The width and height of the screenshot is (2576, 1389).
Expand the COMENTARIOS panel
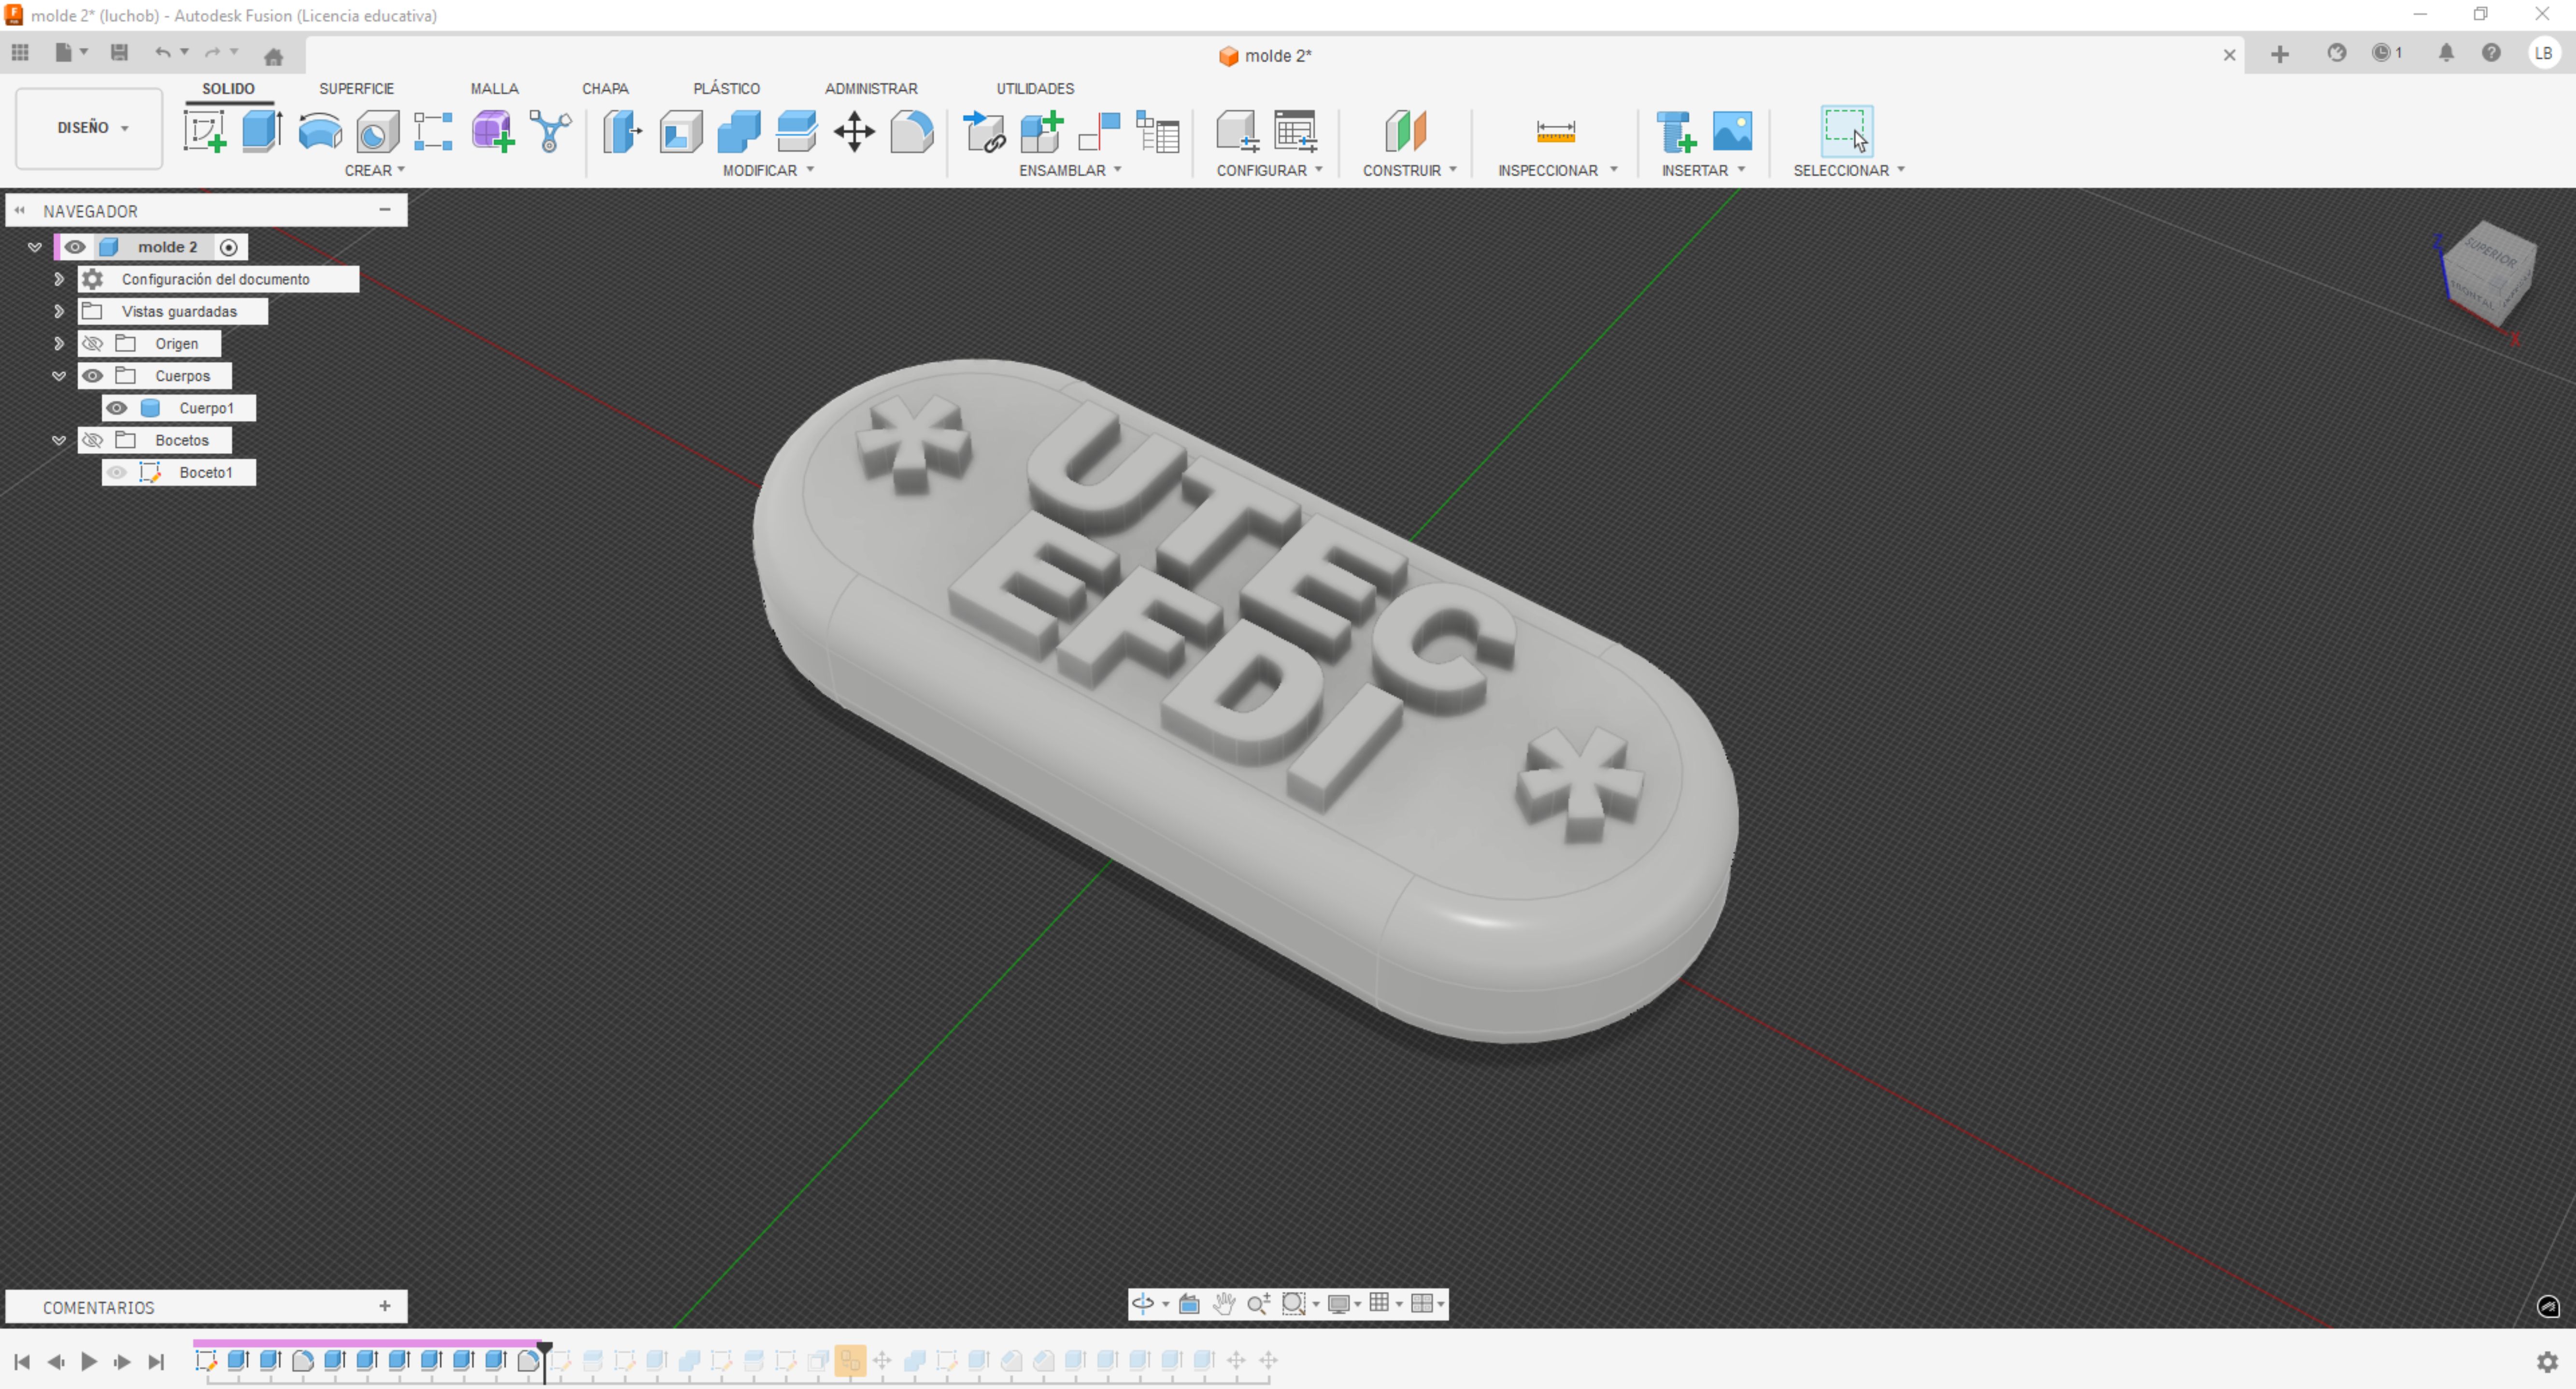pyautogui.click(x=384, y=1306)
